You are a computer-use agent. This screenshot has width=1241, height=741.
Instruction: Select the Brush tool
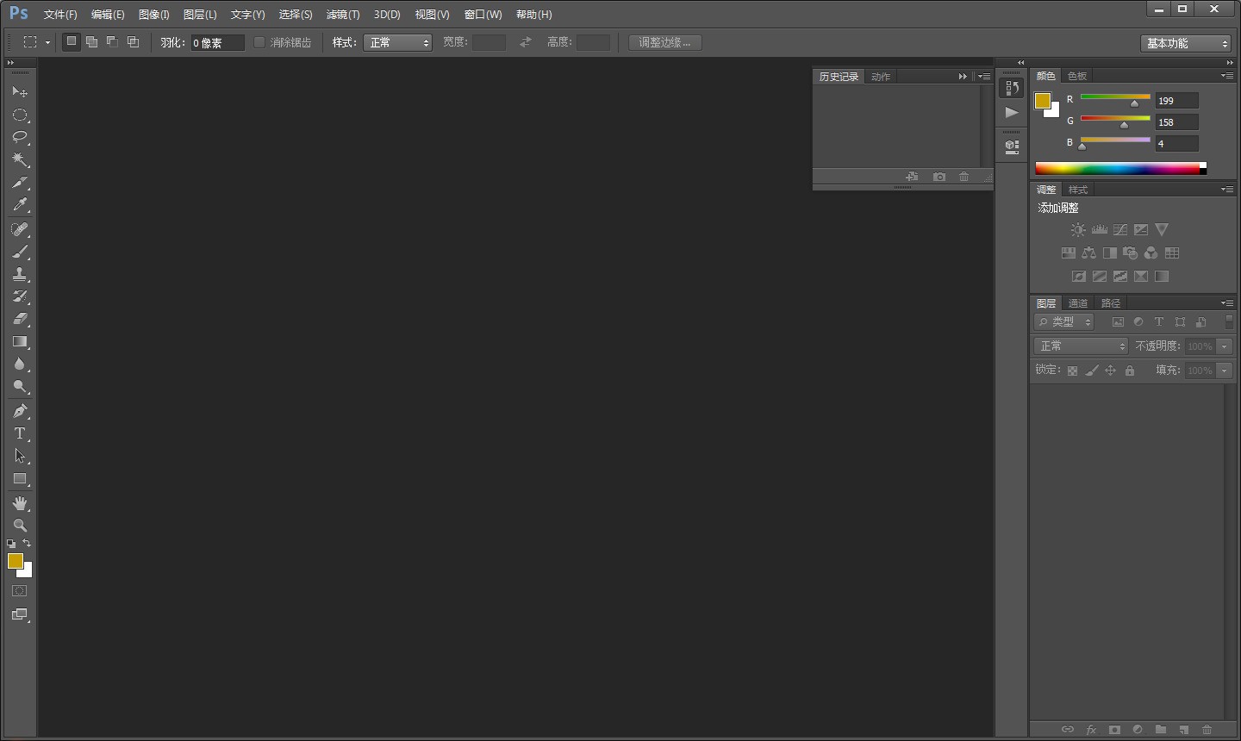coord(19,252)
